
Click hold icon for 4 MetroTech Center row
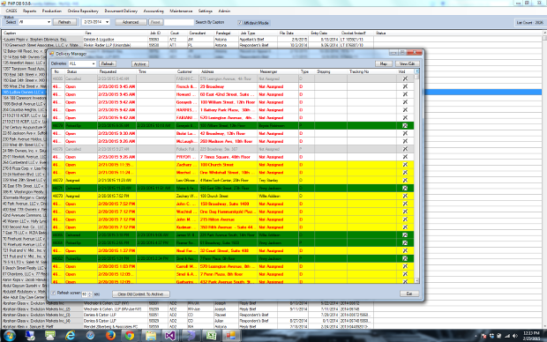click(405, 180)
